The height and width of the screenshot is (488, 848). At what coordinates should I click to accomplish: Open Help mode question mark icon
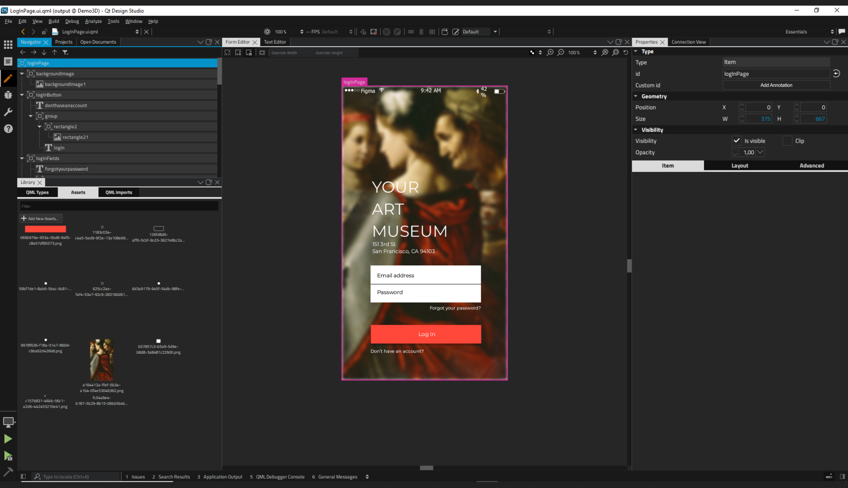click(8, 129)
